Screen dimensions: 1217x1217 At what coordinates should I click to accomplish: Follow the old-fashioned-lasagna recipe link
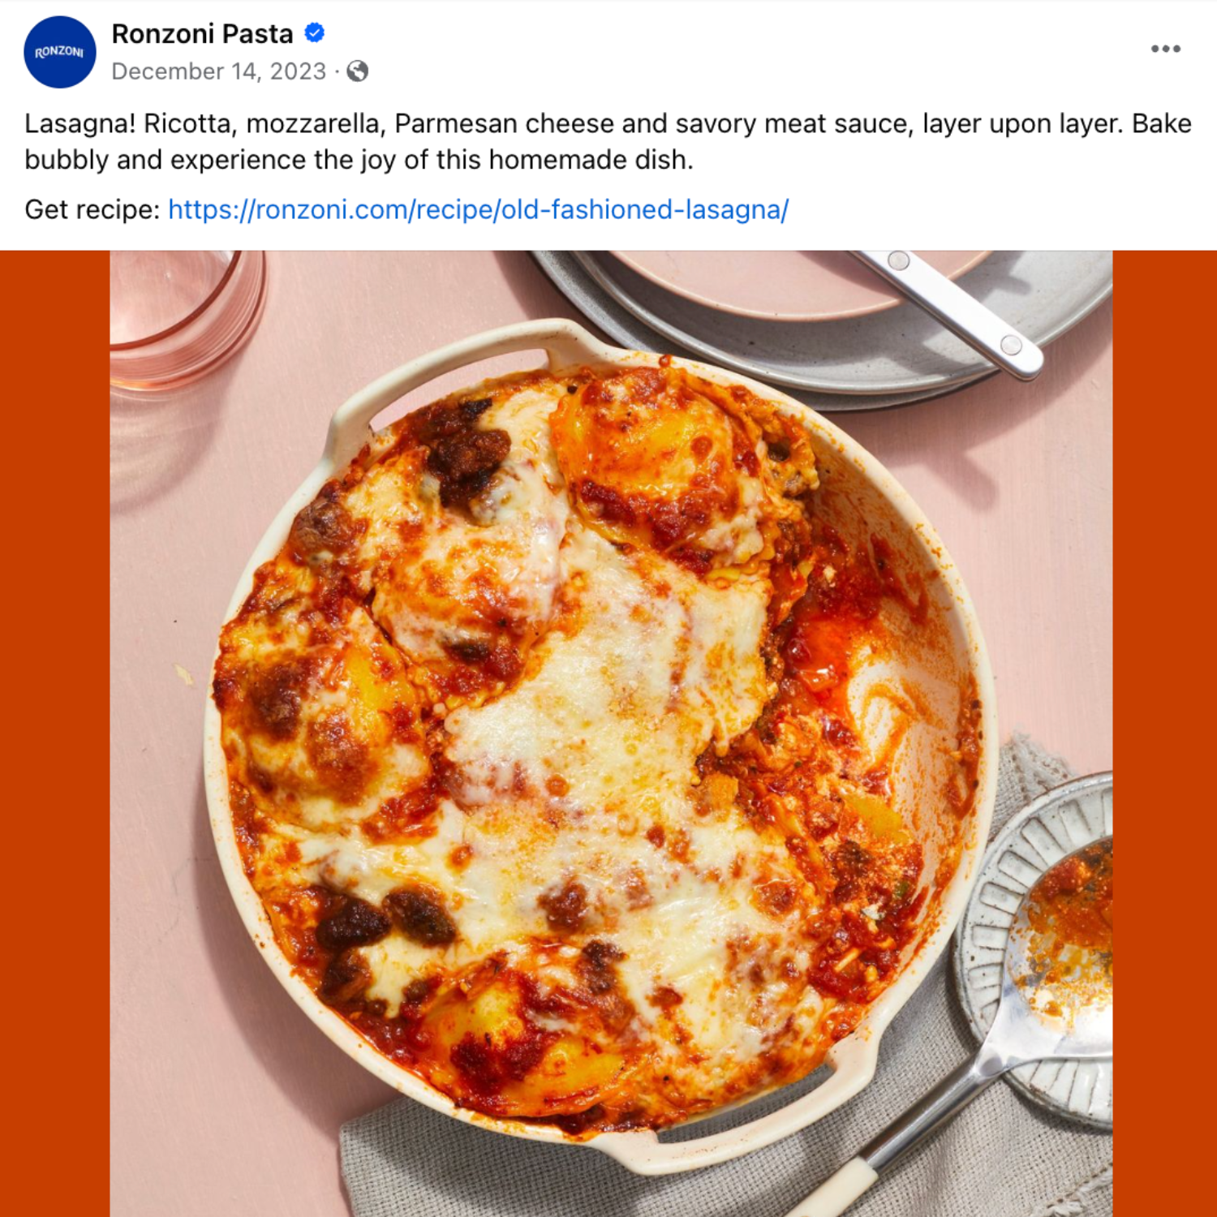click(478, 210)
